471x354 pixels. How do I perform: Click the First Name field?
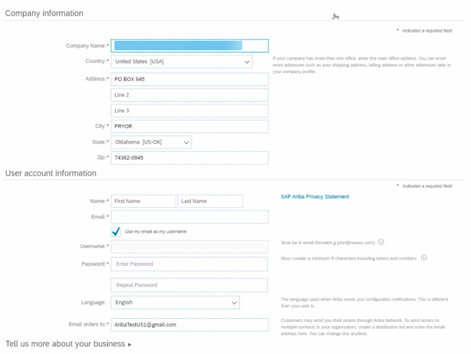[142, 201]
